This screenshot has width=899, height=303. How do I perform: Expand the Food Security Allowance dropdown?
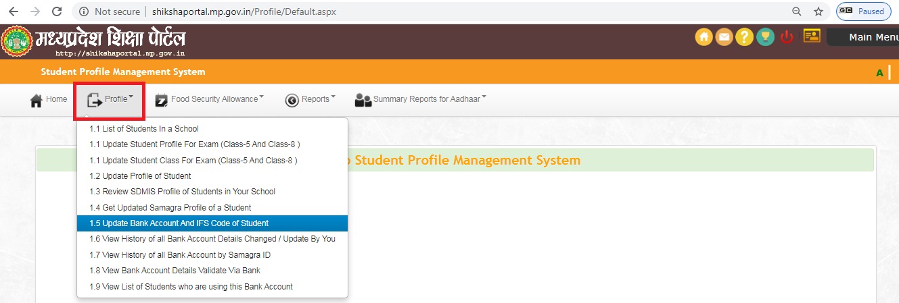pyautogui.click(x=209, y=99)
